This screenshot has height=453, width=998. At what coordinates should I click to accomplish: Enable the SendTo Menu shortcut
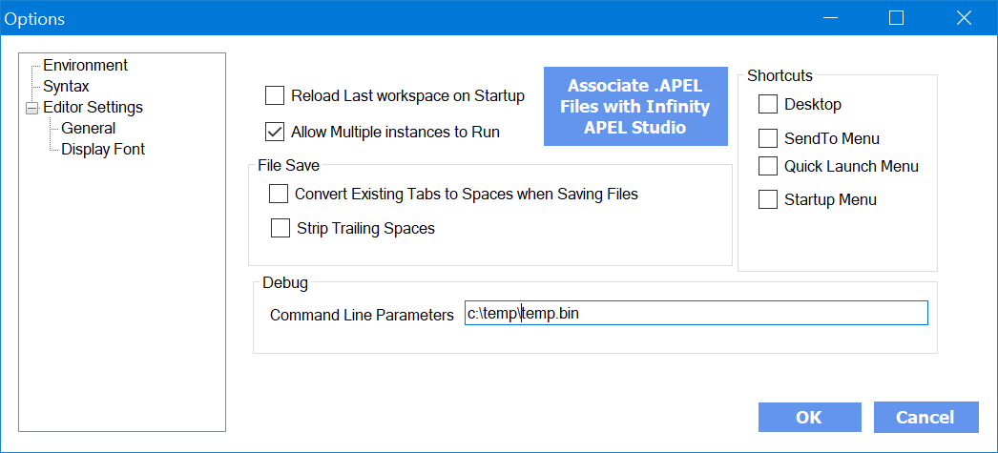tap(768, 139)
